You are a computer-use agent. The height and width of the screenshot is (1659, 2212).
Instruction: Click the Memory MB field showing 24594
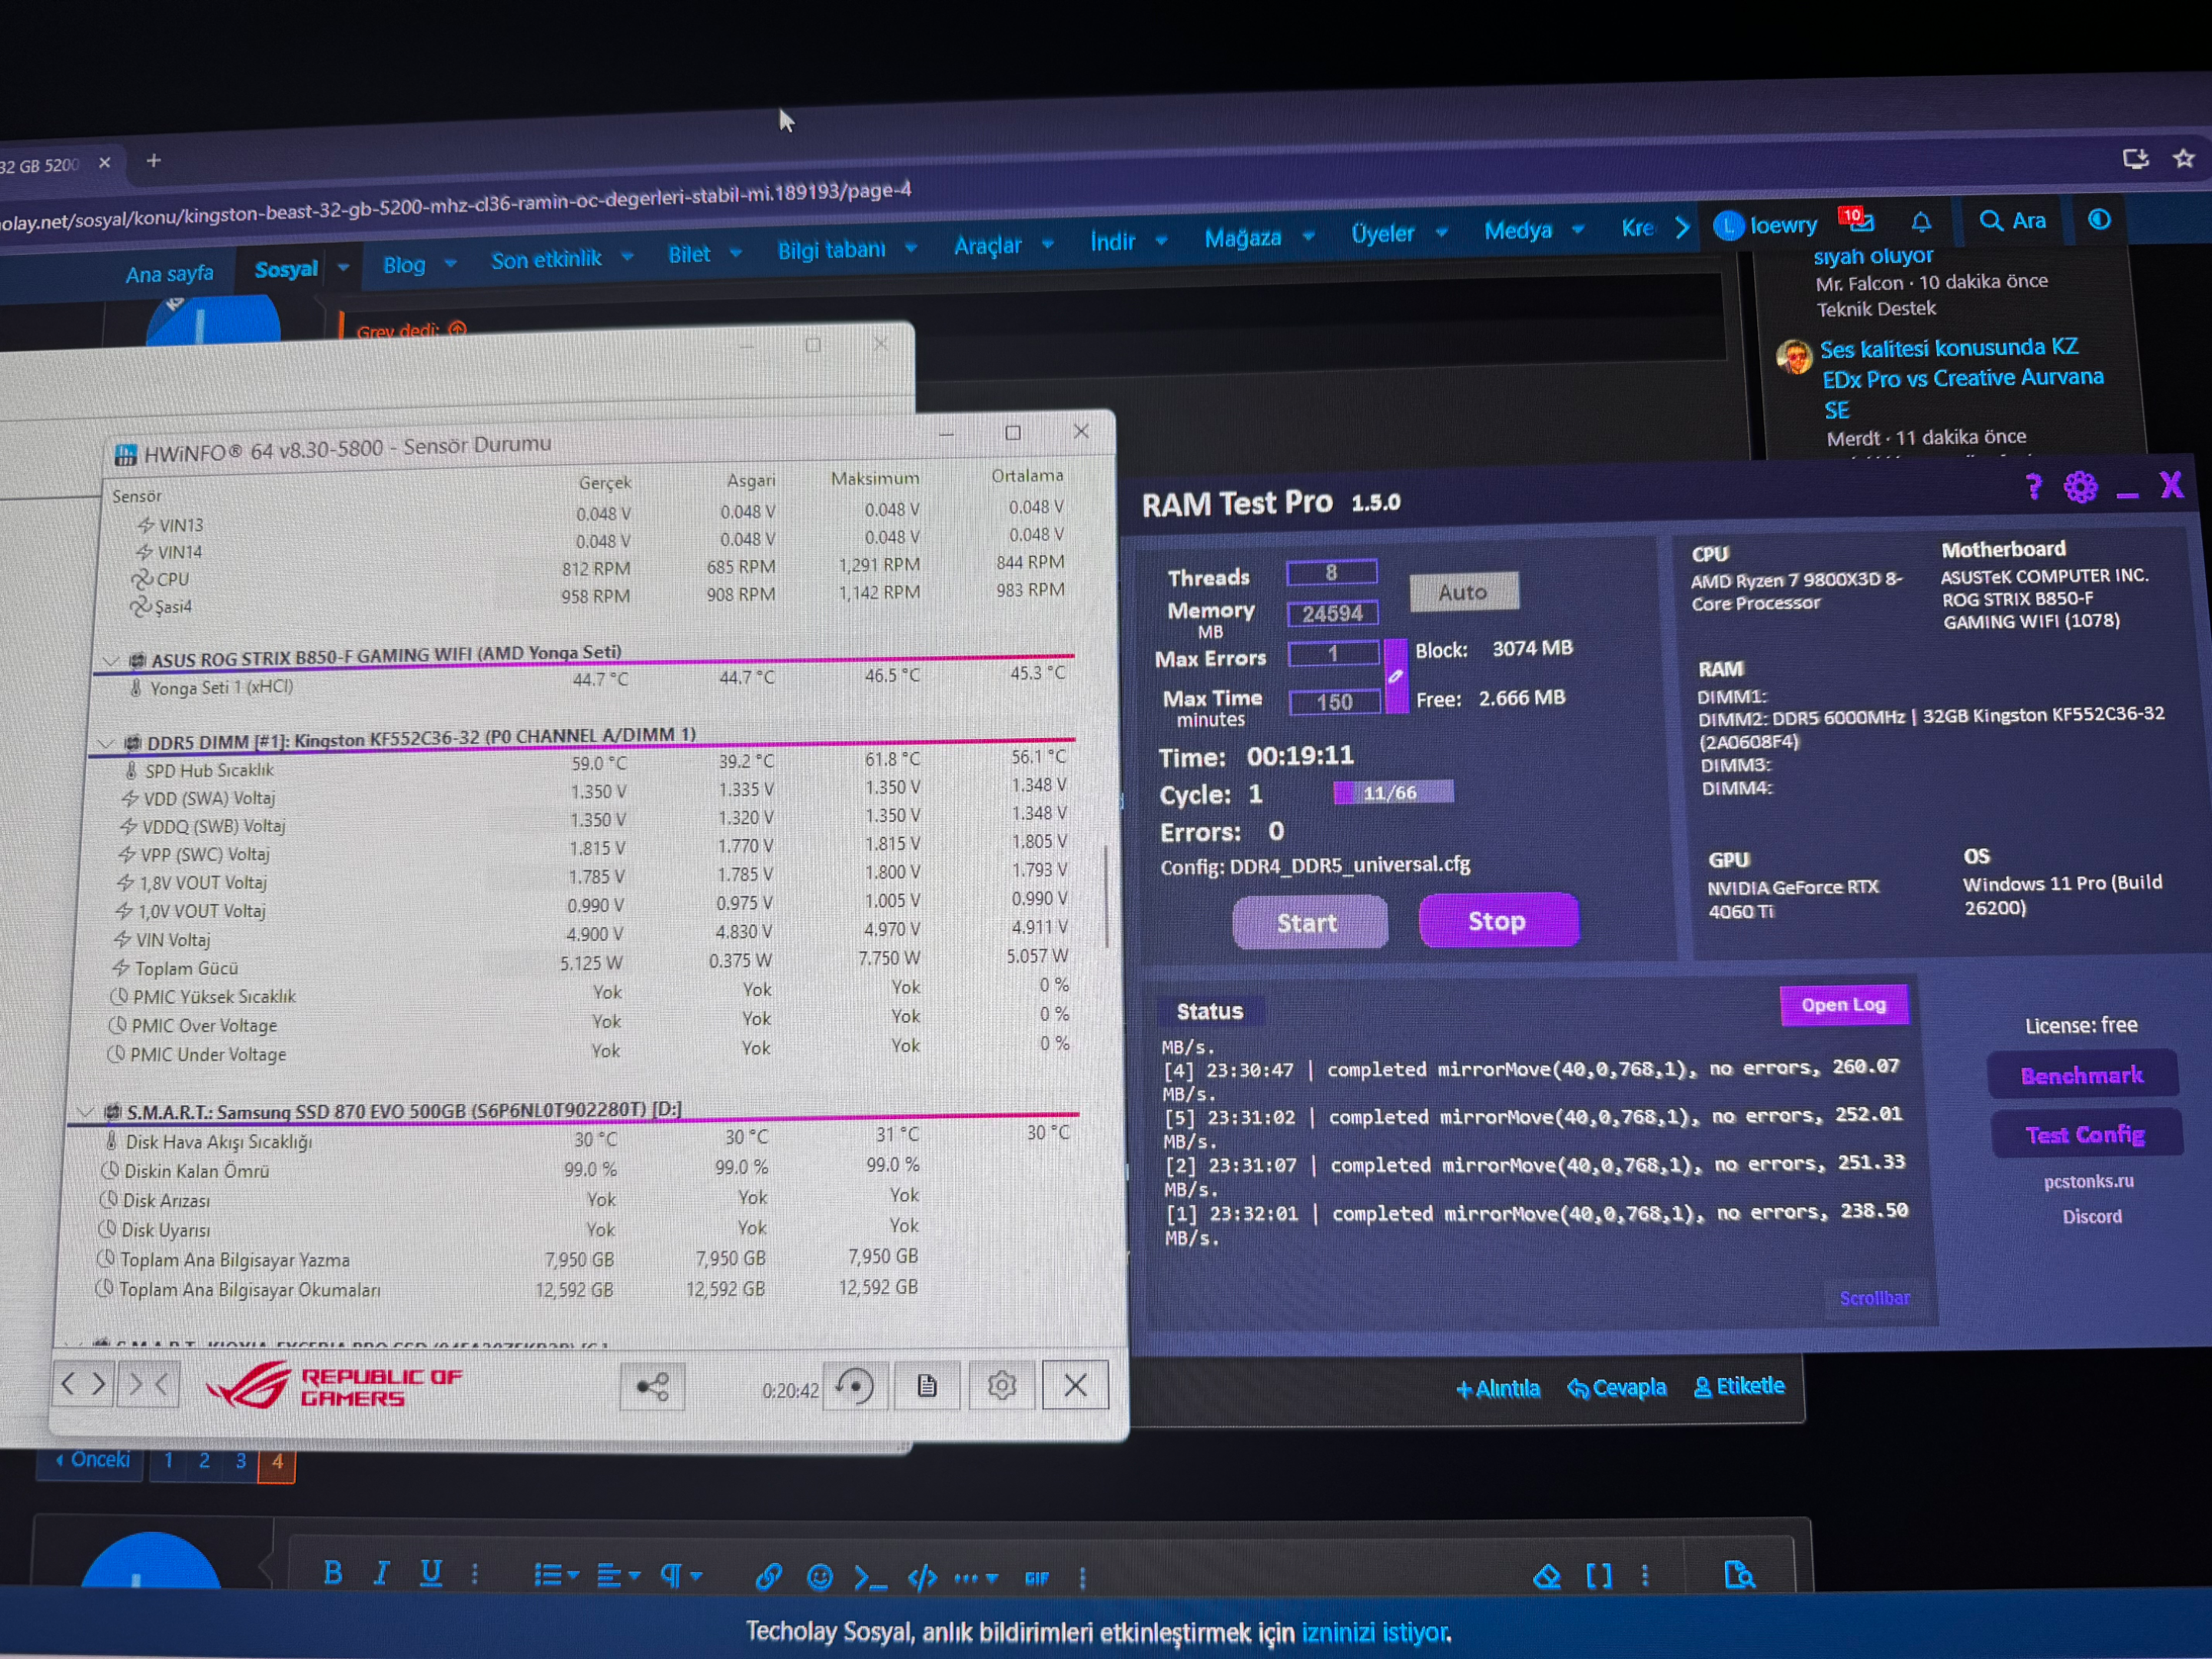point(1332,613)
